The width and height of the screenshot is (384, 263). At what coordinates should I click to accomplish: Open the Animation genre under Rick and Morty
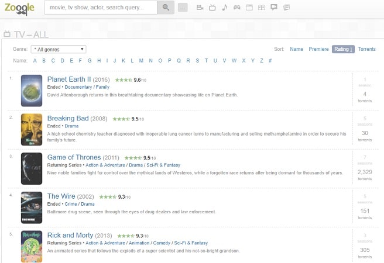coord(139,243)
